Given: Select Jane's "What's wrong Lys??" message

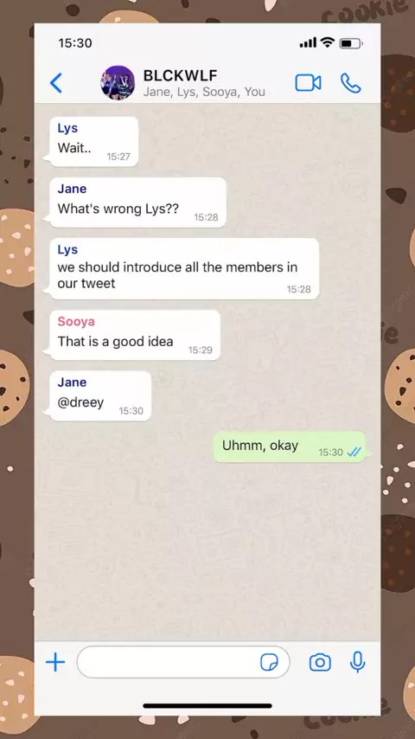Looking at the screenshot, I should pyautogui.click(x=137, y=202).
